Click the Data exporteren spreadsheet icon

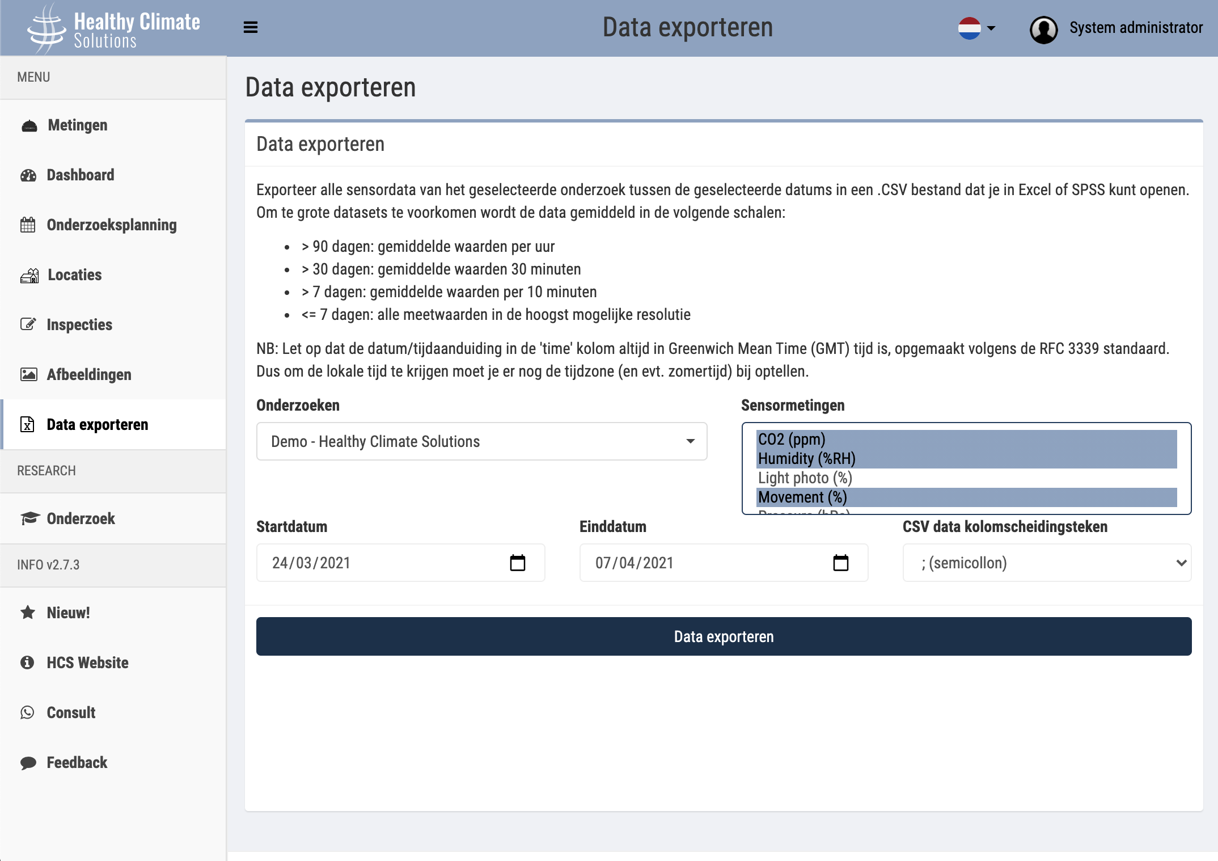click(28, 424)
